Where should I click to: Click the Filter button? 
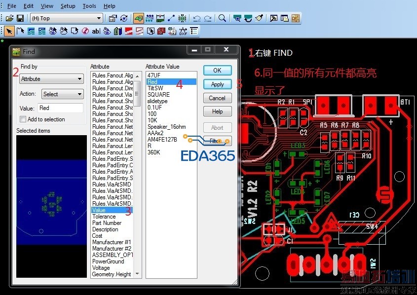(x=217, y=141)
